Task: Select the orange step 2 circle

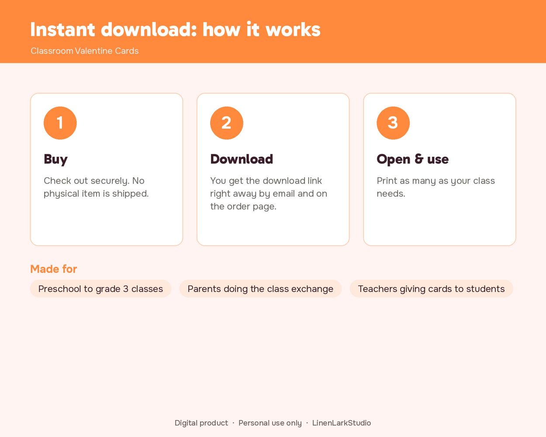Action: 227,123
